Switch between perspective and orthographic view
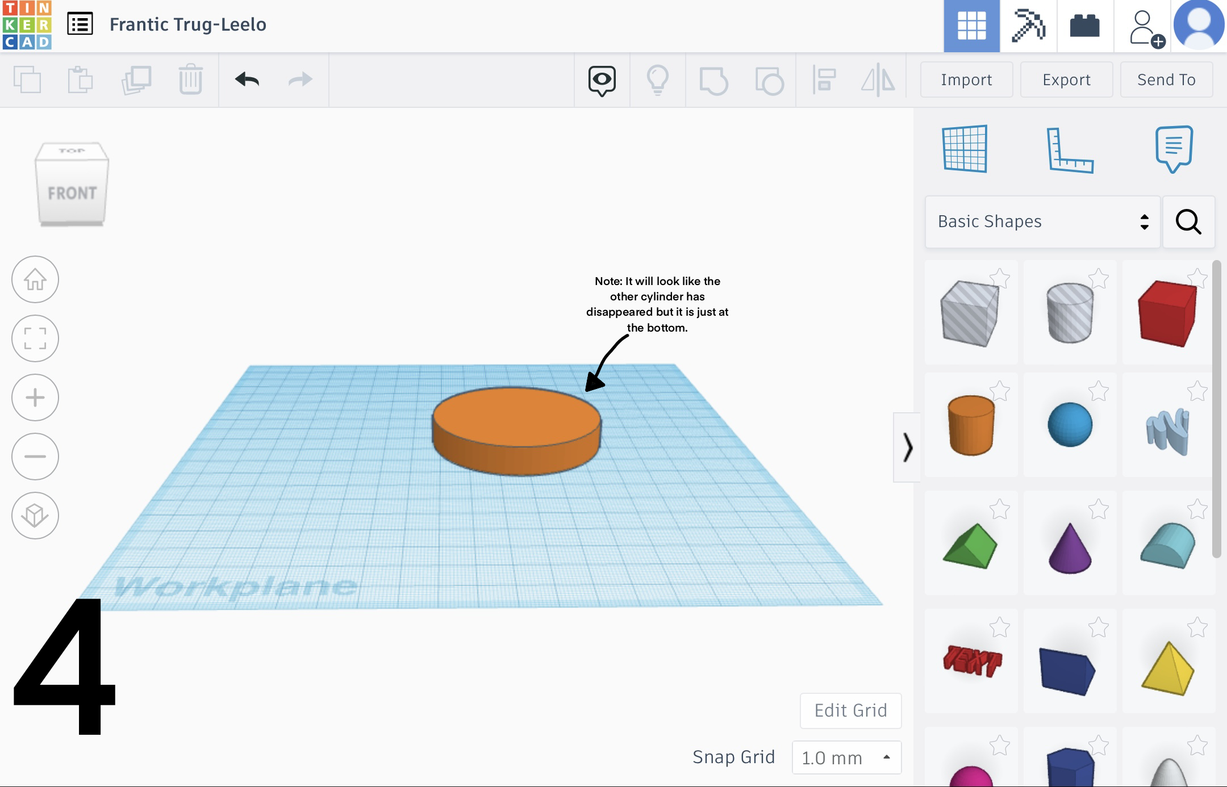This screenshot has height=787, width=1227. click(35, 516)
